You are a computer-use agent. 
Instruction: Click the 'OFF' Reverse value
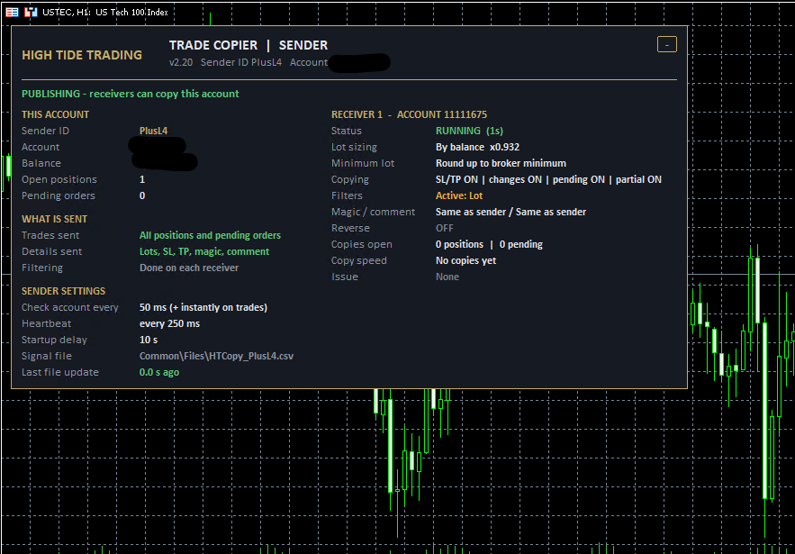(445, 228)
